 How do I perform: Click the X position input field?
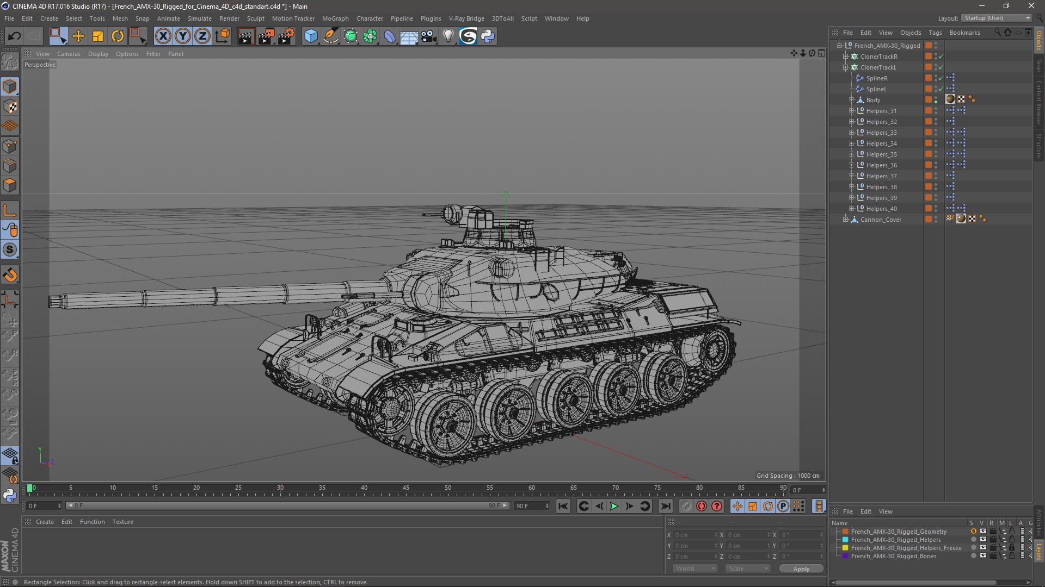tap(695, 535)
